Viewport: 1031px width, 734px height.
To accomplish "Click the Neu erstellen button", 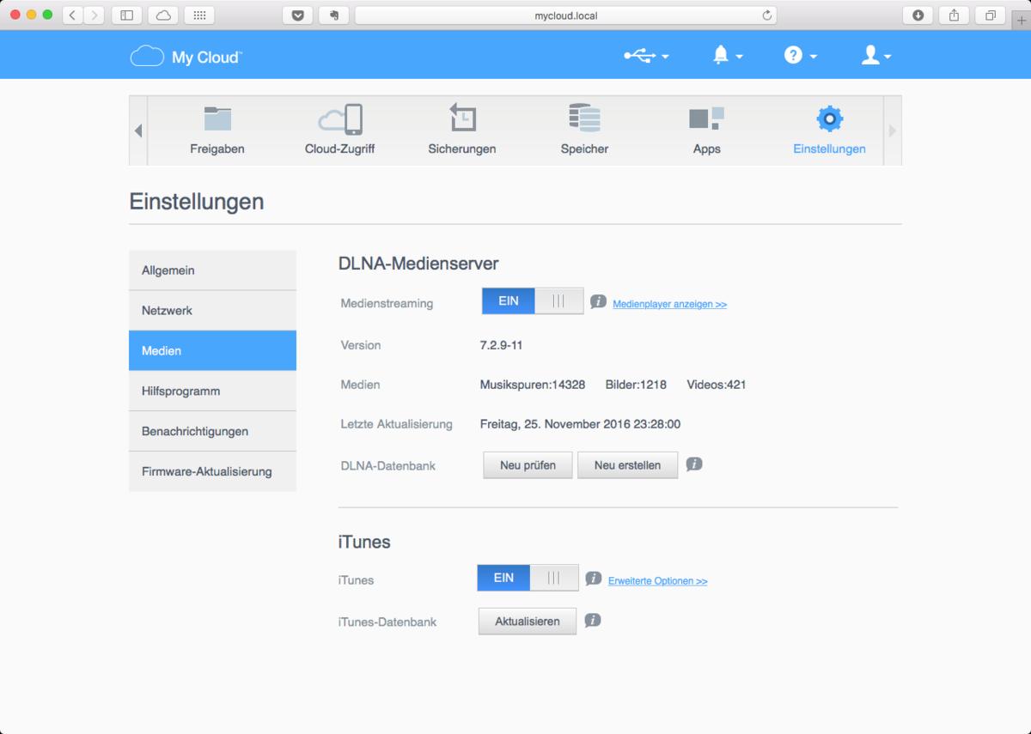I will (x=627, y=465).
